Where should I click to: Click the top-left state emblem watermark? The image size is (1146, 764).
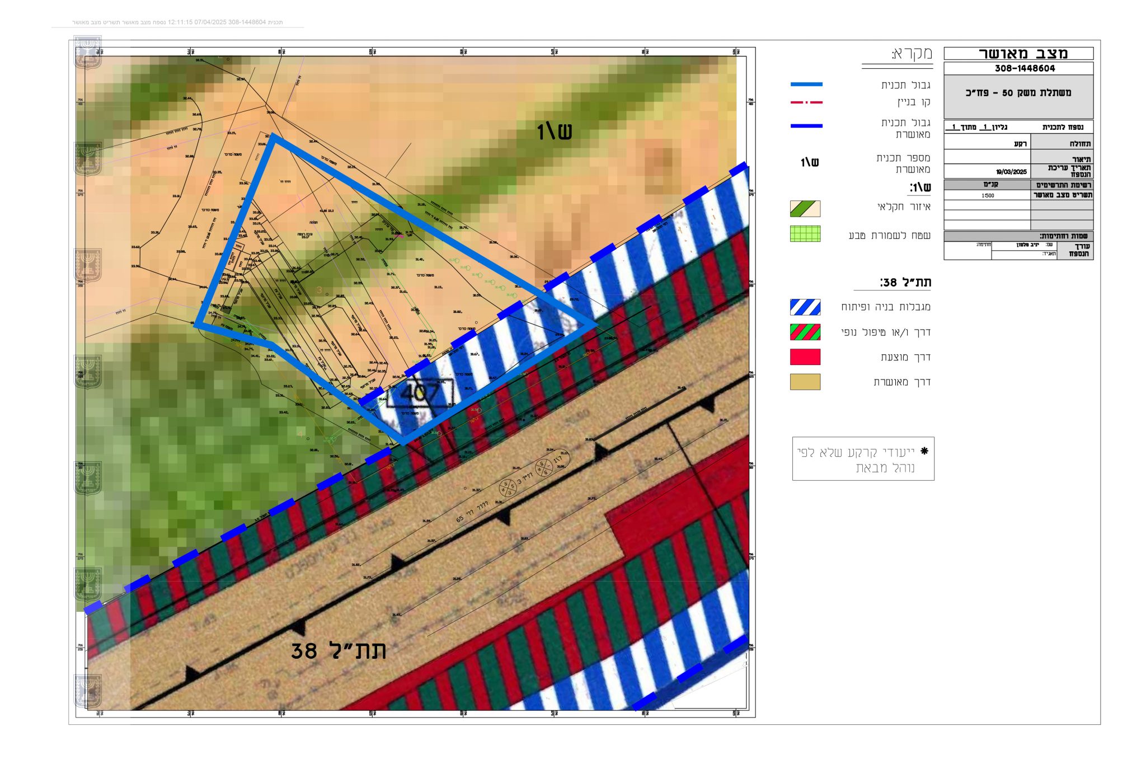[88, 52]
